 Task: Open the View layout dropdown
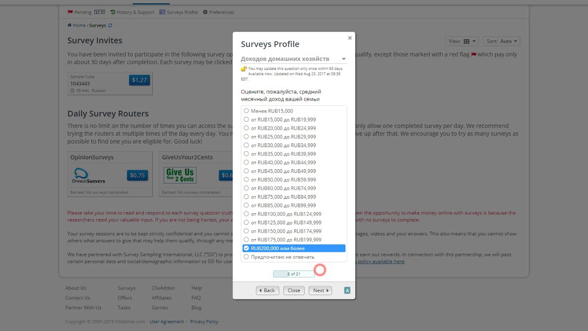pyautogui.click(x=462, y=41)
